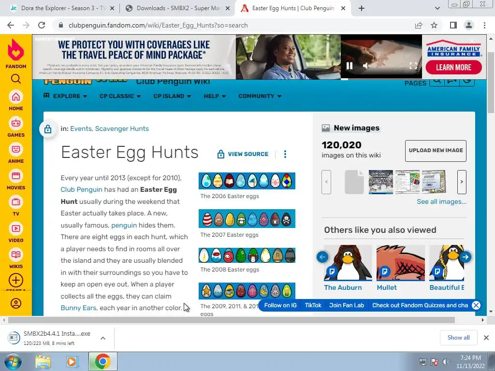Viewport: 495px width, 371px height.
Task: Follow the penguin article link
Action: [124, 225]
